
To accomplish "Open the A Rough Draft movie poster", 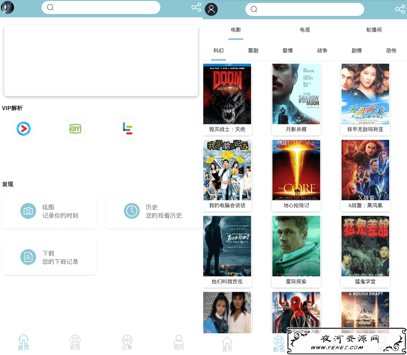I will click(x=365, y=310).
